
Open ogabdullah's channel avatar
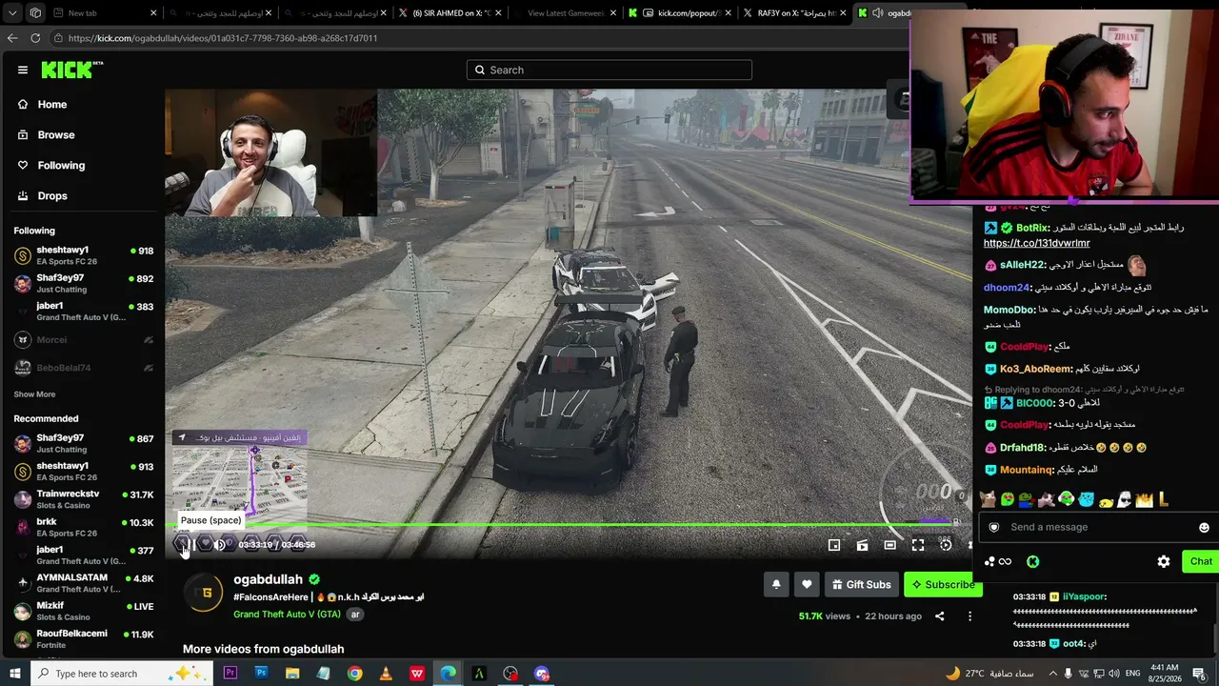204,593
